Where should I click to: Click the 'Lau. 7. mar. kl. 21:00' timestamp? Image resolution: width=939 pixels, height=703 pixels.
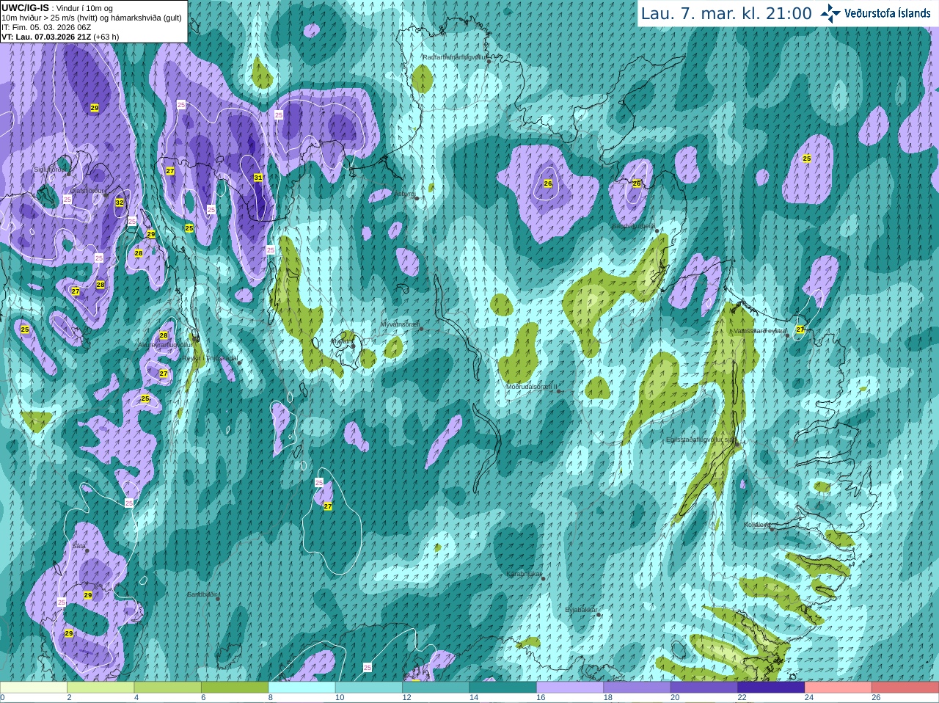[726, 14]
